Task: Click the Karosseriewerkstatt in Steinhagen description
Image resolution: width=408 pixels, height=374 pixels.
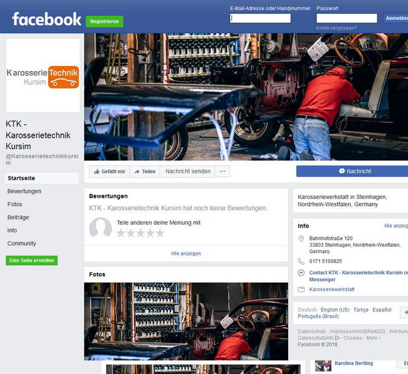Action: (x=342, y=201)
